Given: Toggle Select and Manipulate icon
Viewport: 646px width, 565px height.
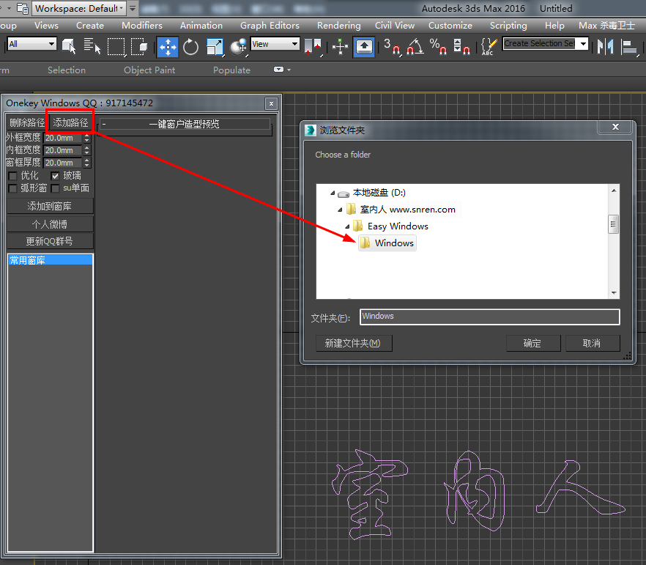Looking at the screenshot, I should coord(340,47).
